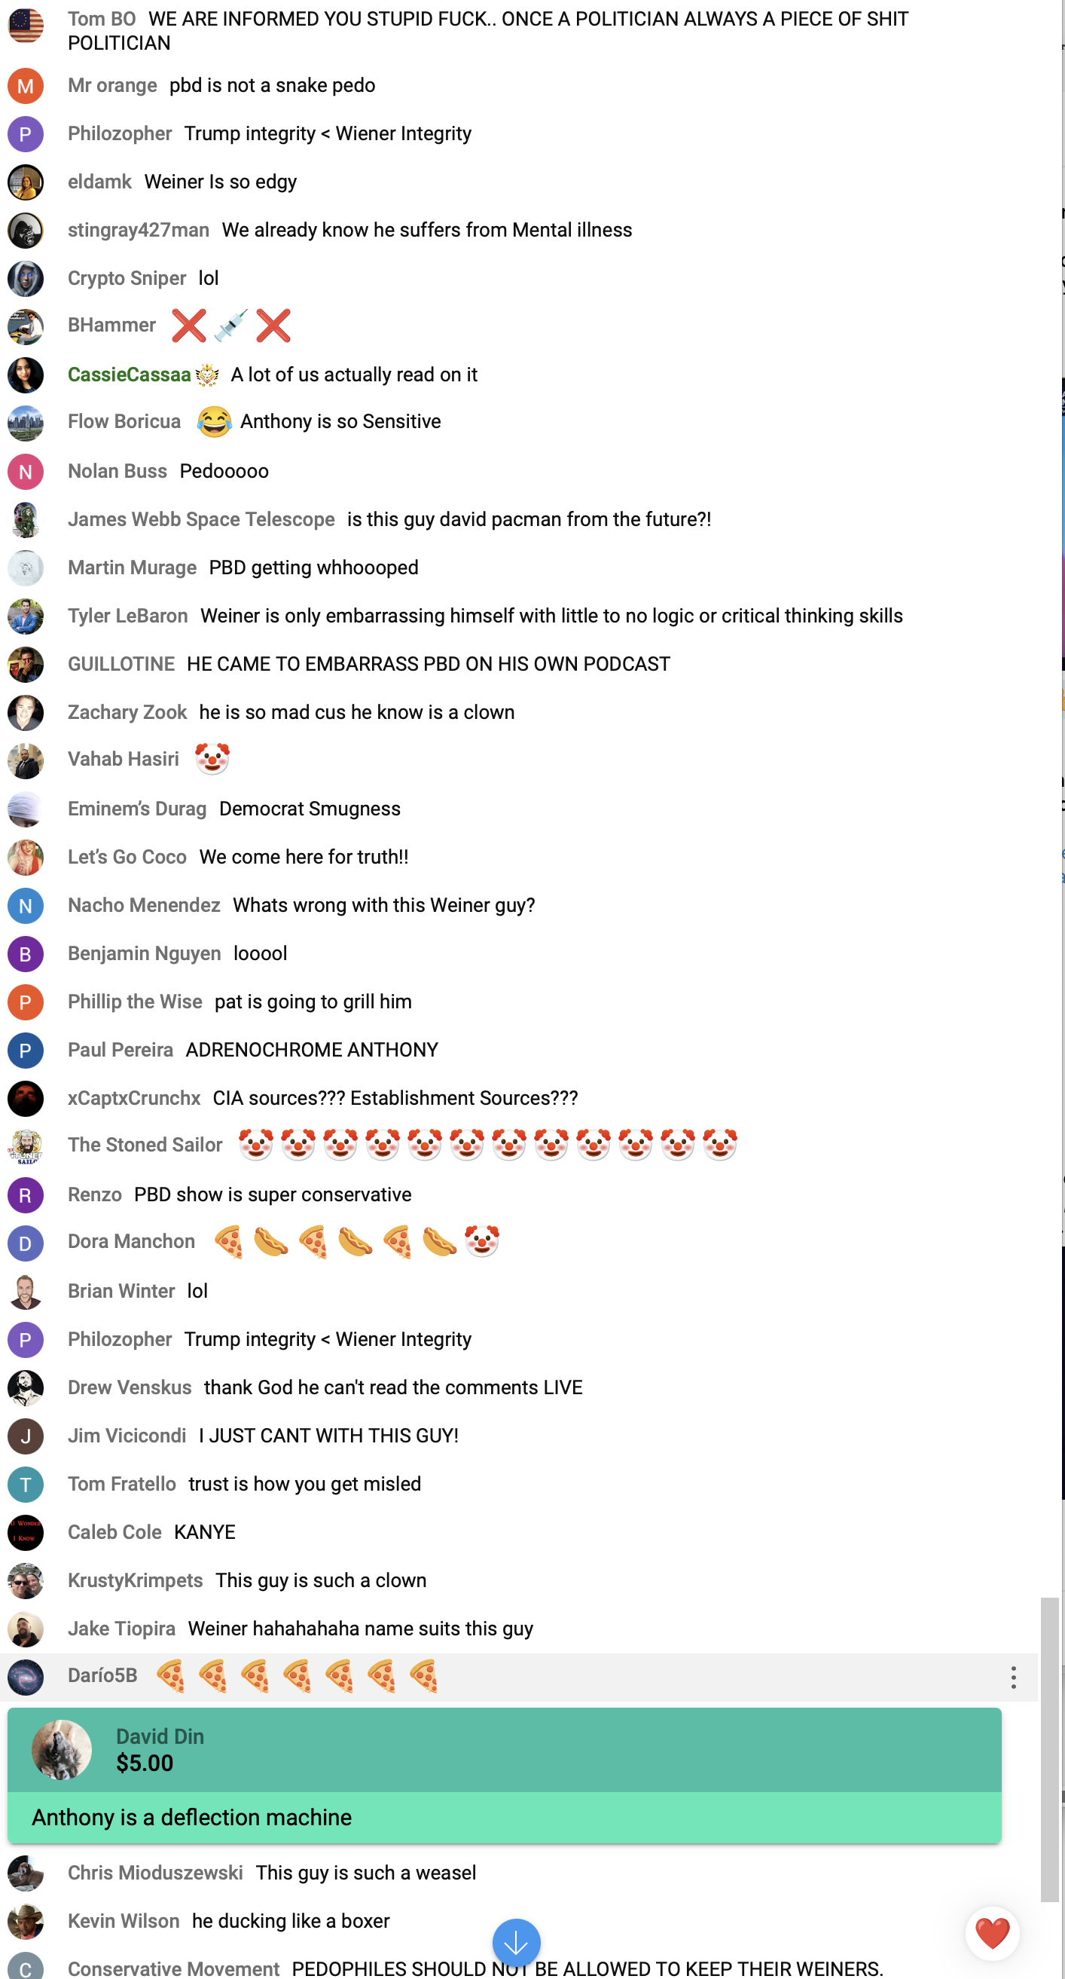Click the James Webb Space Telescope username
The image size is (1065, 1979).
pyautogui.click(x=201, y=519)
